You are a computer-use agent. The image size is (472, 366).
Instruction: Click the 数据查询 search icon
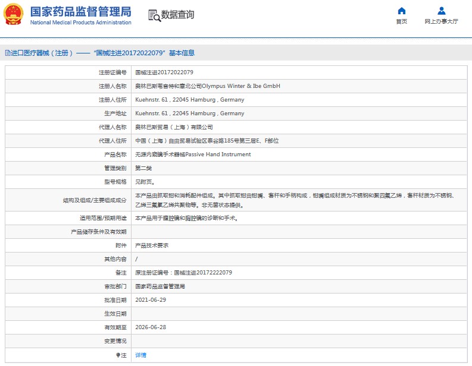coord(155,15)
